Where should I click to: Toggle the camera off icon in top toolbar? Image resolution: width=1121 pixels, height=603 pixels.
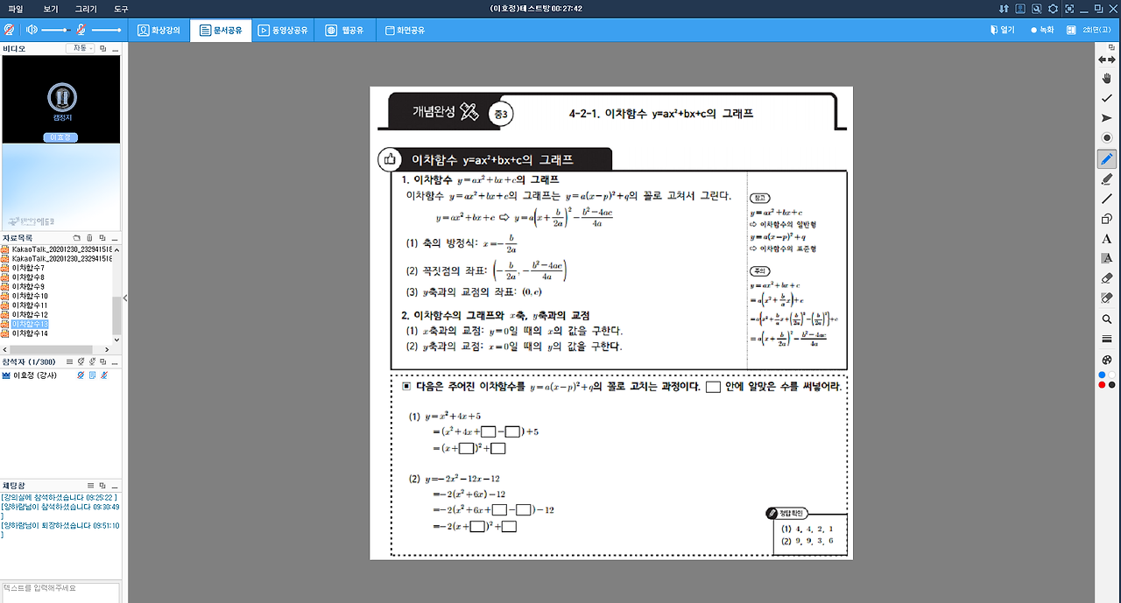tap(10, 30)
